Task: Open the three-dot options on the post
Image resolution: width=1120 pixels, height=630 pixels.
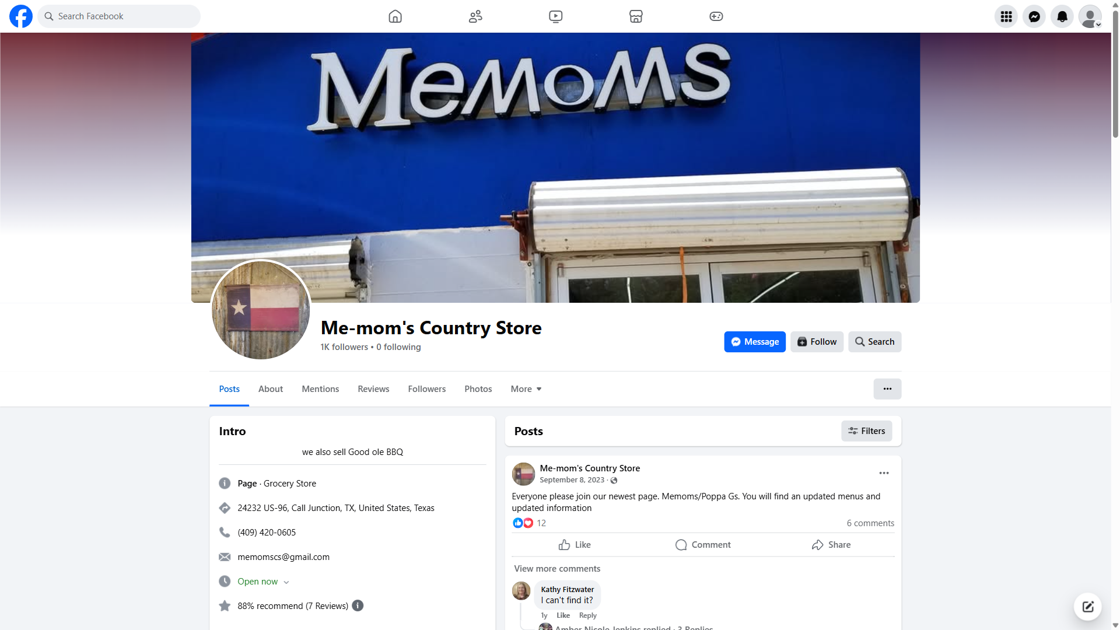Action: (884, 473)
